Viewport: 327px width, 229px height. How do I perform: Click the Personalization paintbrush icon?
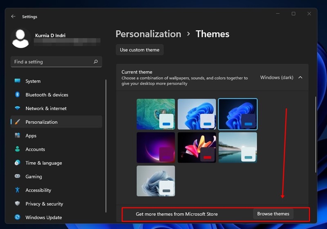coord(17,122)
